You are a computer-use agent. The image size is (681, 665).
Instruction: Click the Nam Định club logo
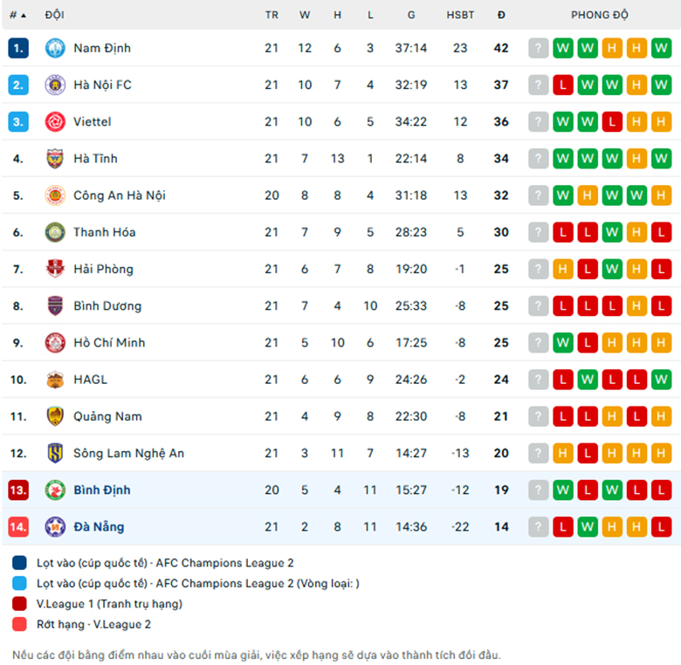[55, 48]
